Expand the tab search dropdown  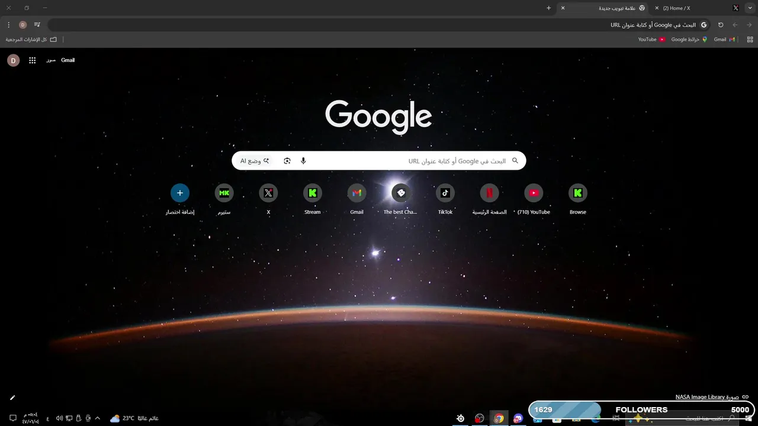[x=749, y=8]
